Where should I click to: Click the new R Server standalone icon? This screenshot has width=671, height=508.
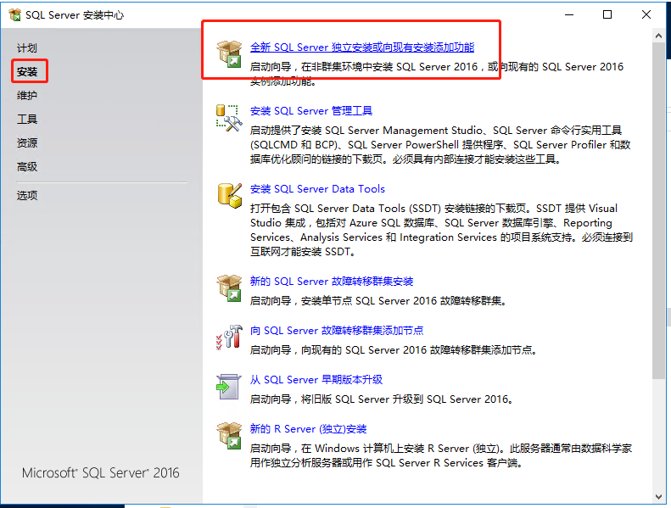coord(229,436)
